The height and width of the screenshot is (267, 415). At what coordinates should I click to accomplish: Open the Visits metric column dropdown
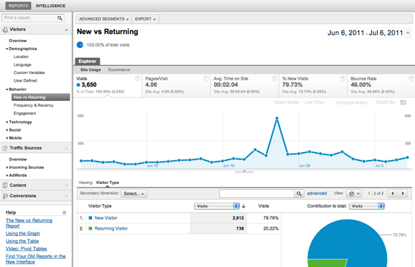pyautogui.click(x=216, y=206)
